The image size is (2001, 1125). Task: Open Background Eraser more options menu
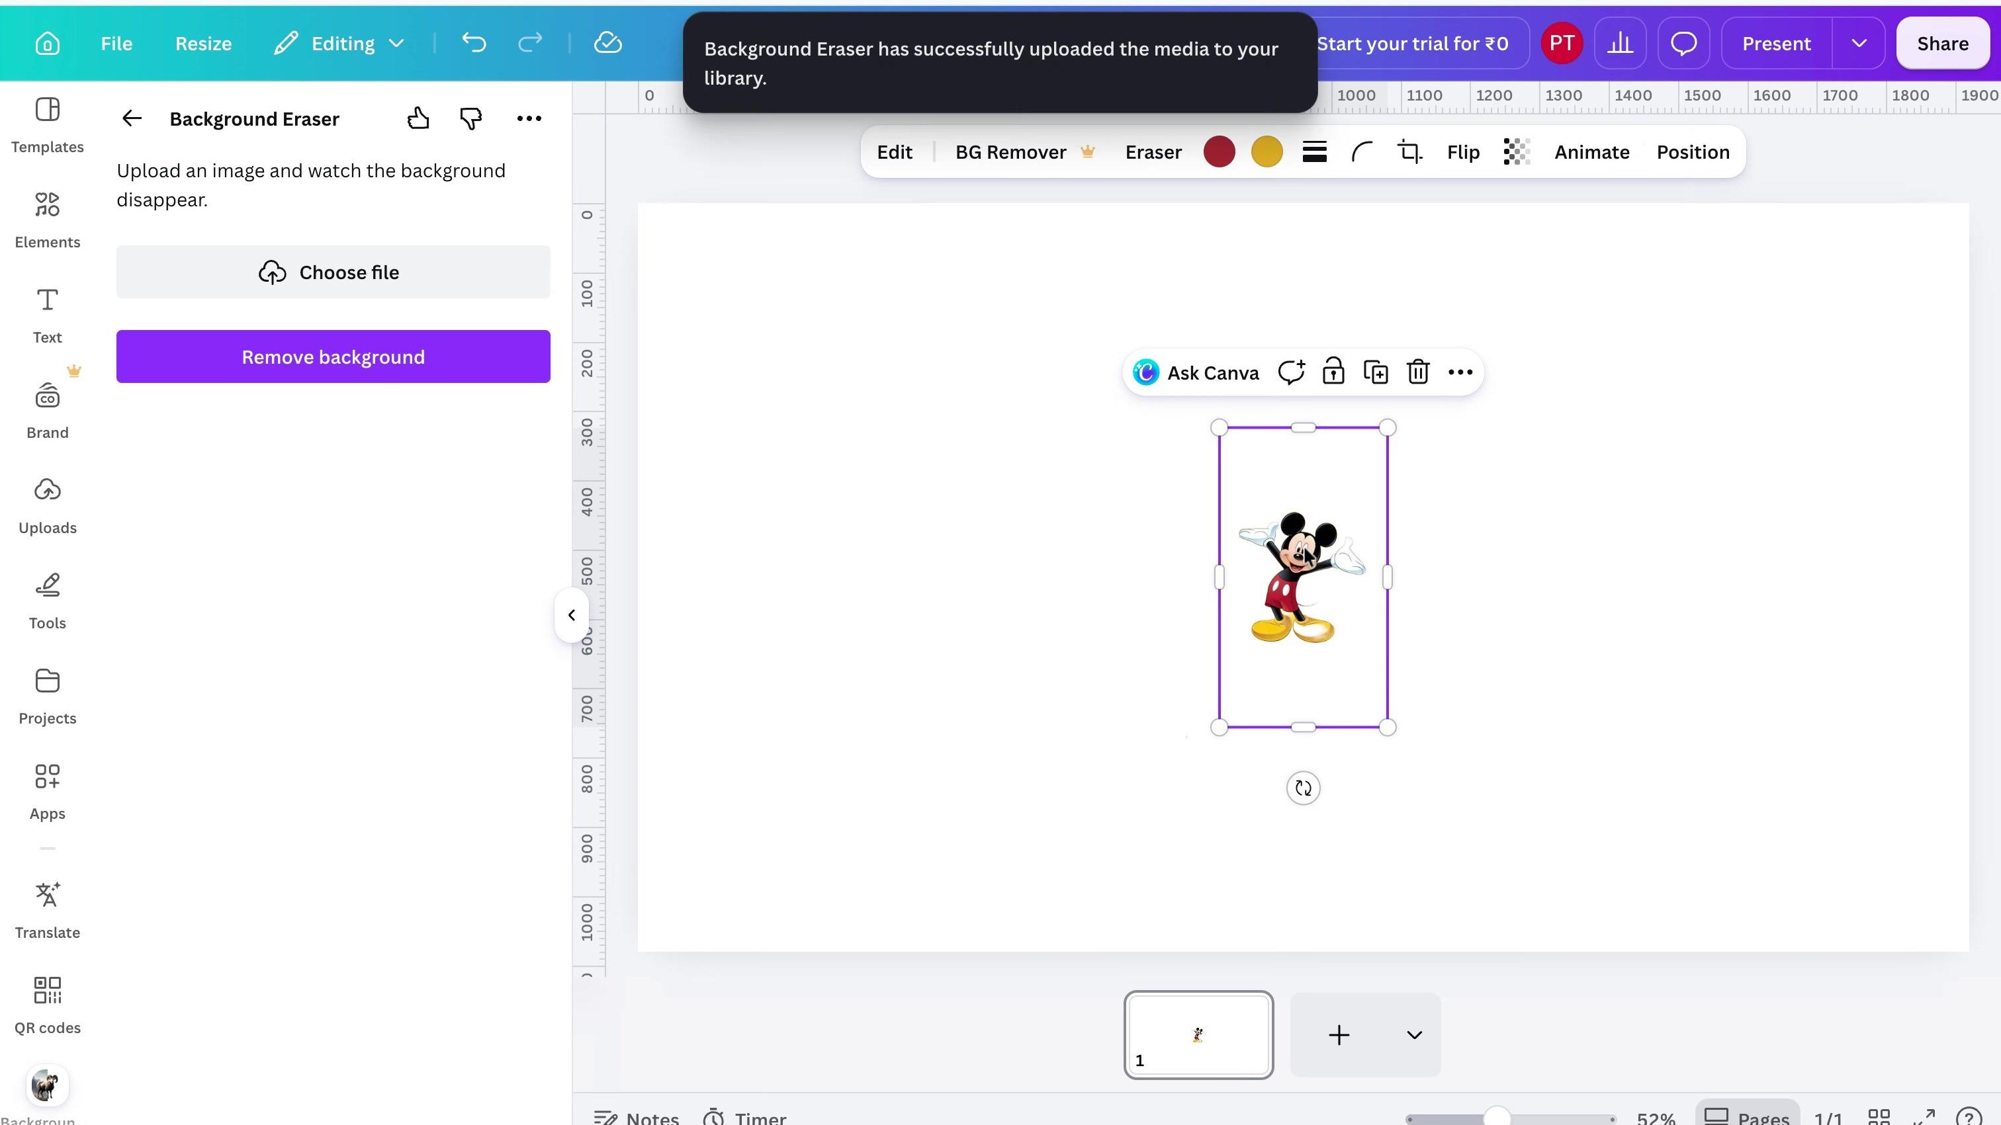[529, 118]
